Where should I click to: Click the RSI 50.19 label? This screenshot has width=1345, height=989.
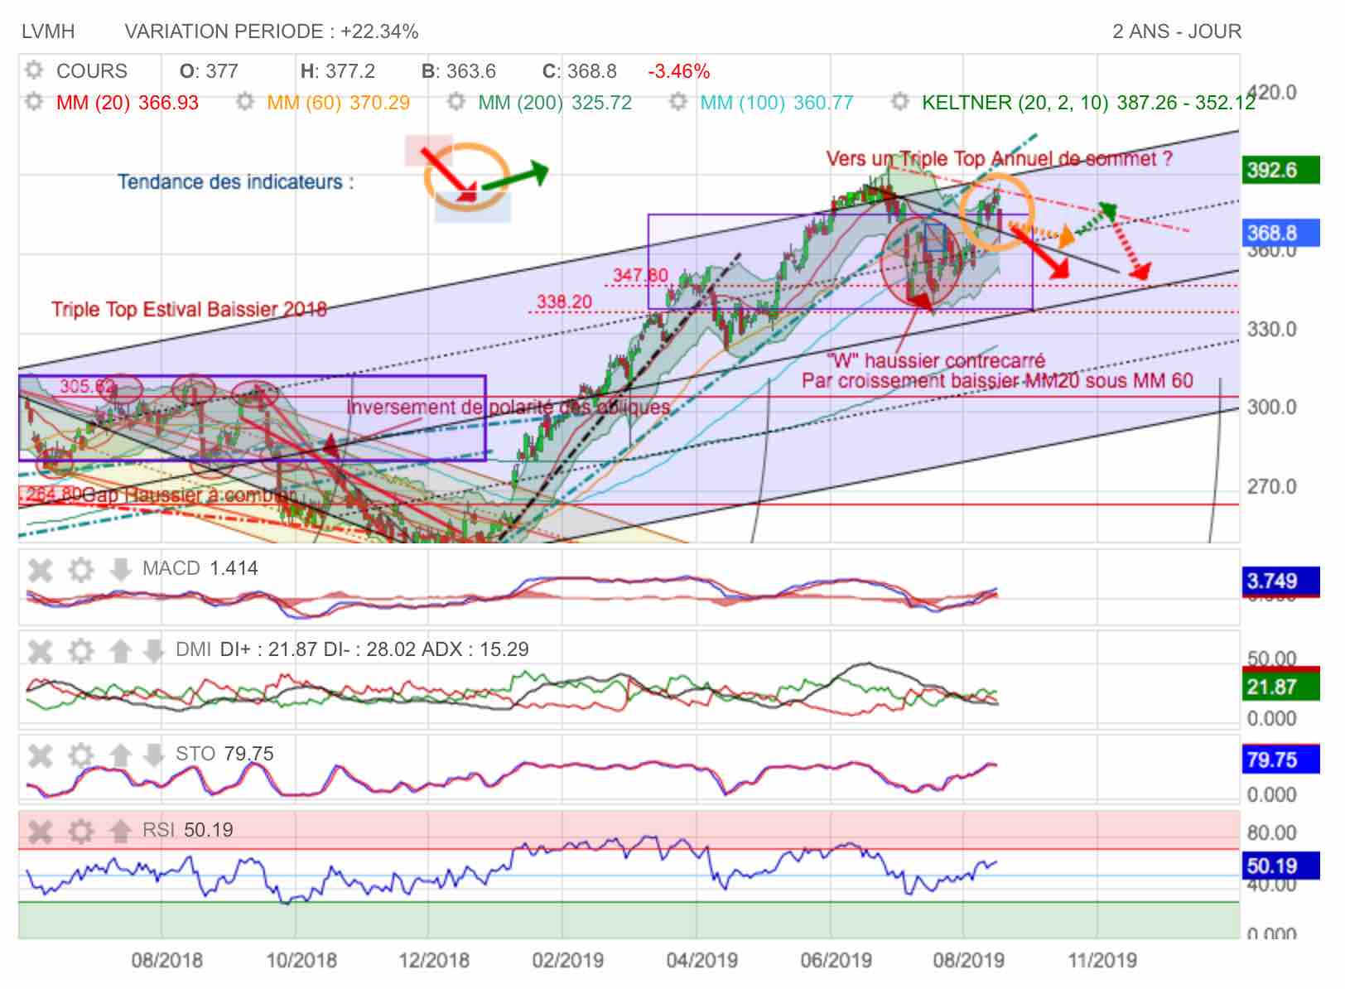click(188, 830)
